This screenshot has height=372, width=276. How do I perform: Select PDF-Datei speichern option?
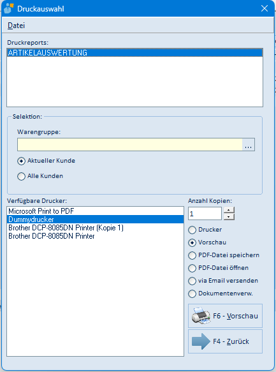click(x=192, y=255)
